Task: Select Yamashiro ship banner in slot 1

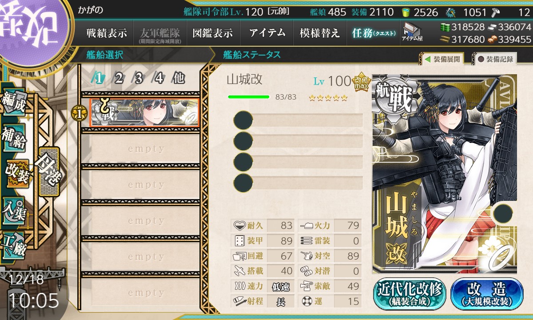Action: point(145,112)
